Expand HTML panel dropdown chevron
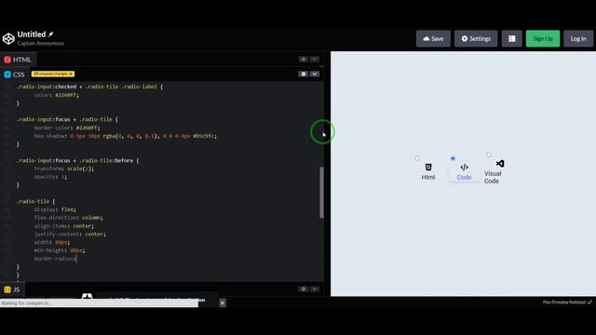The image size is (596, 335). pyautogui.click(x=315, y=60)
